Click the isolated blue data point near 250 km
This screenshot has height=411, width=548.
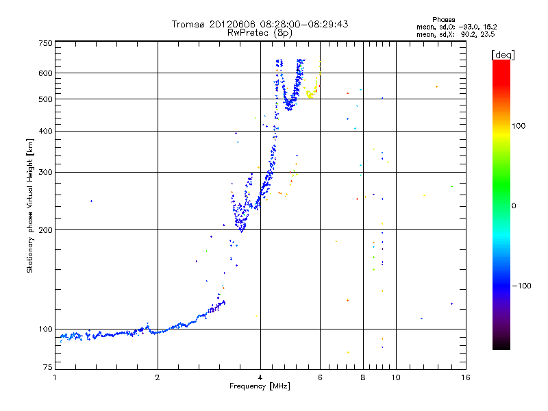pos(92,201)
